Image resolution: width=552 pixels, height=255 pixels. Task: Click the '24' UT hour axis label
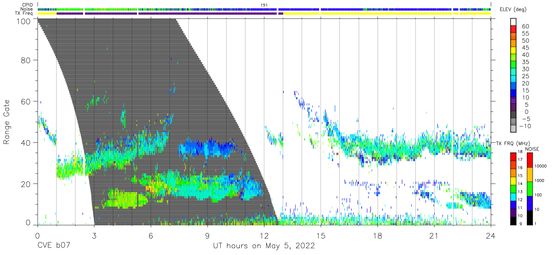[491, 235]
